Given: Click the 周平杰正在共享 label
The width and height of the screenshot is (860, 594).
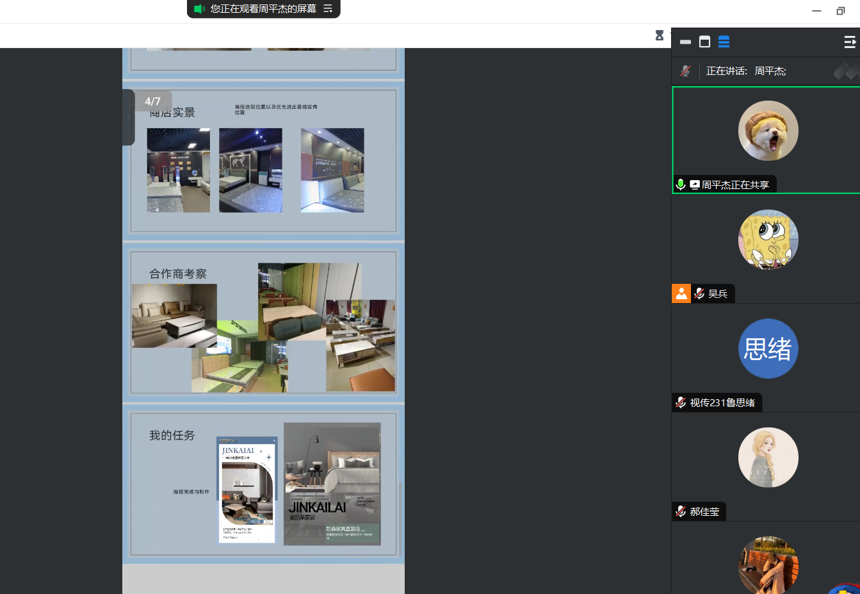Looking at the screenshot, I should pyautogui.click(x=735, y=185).
